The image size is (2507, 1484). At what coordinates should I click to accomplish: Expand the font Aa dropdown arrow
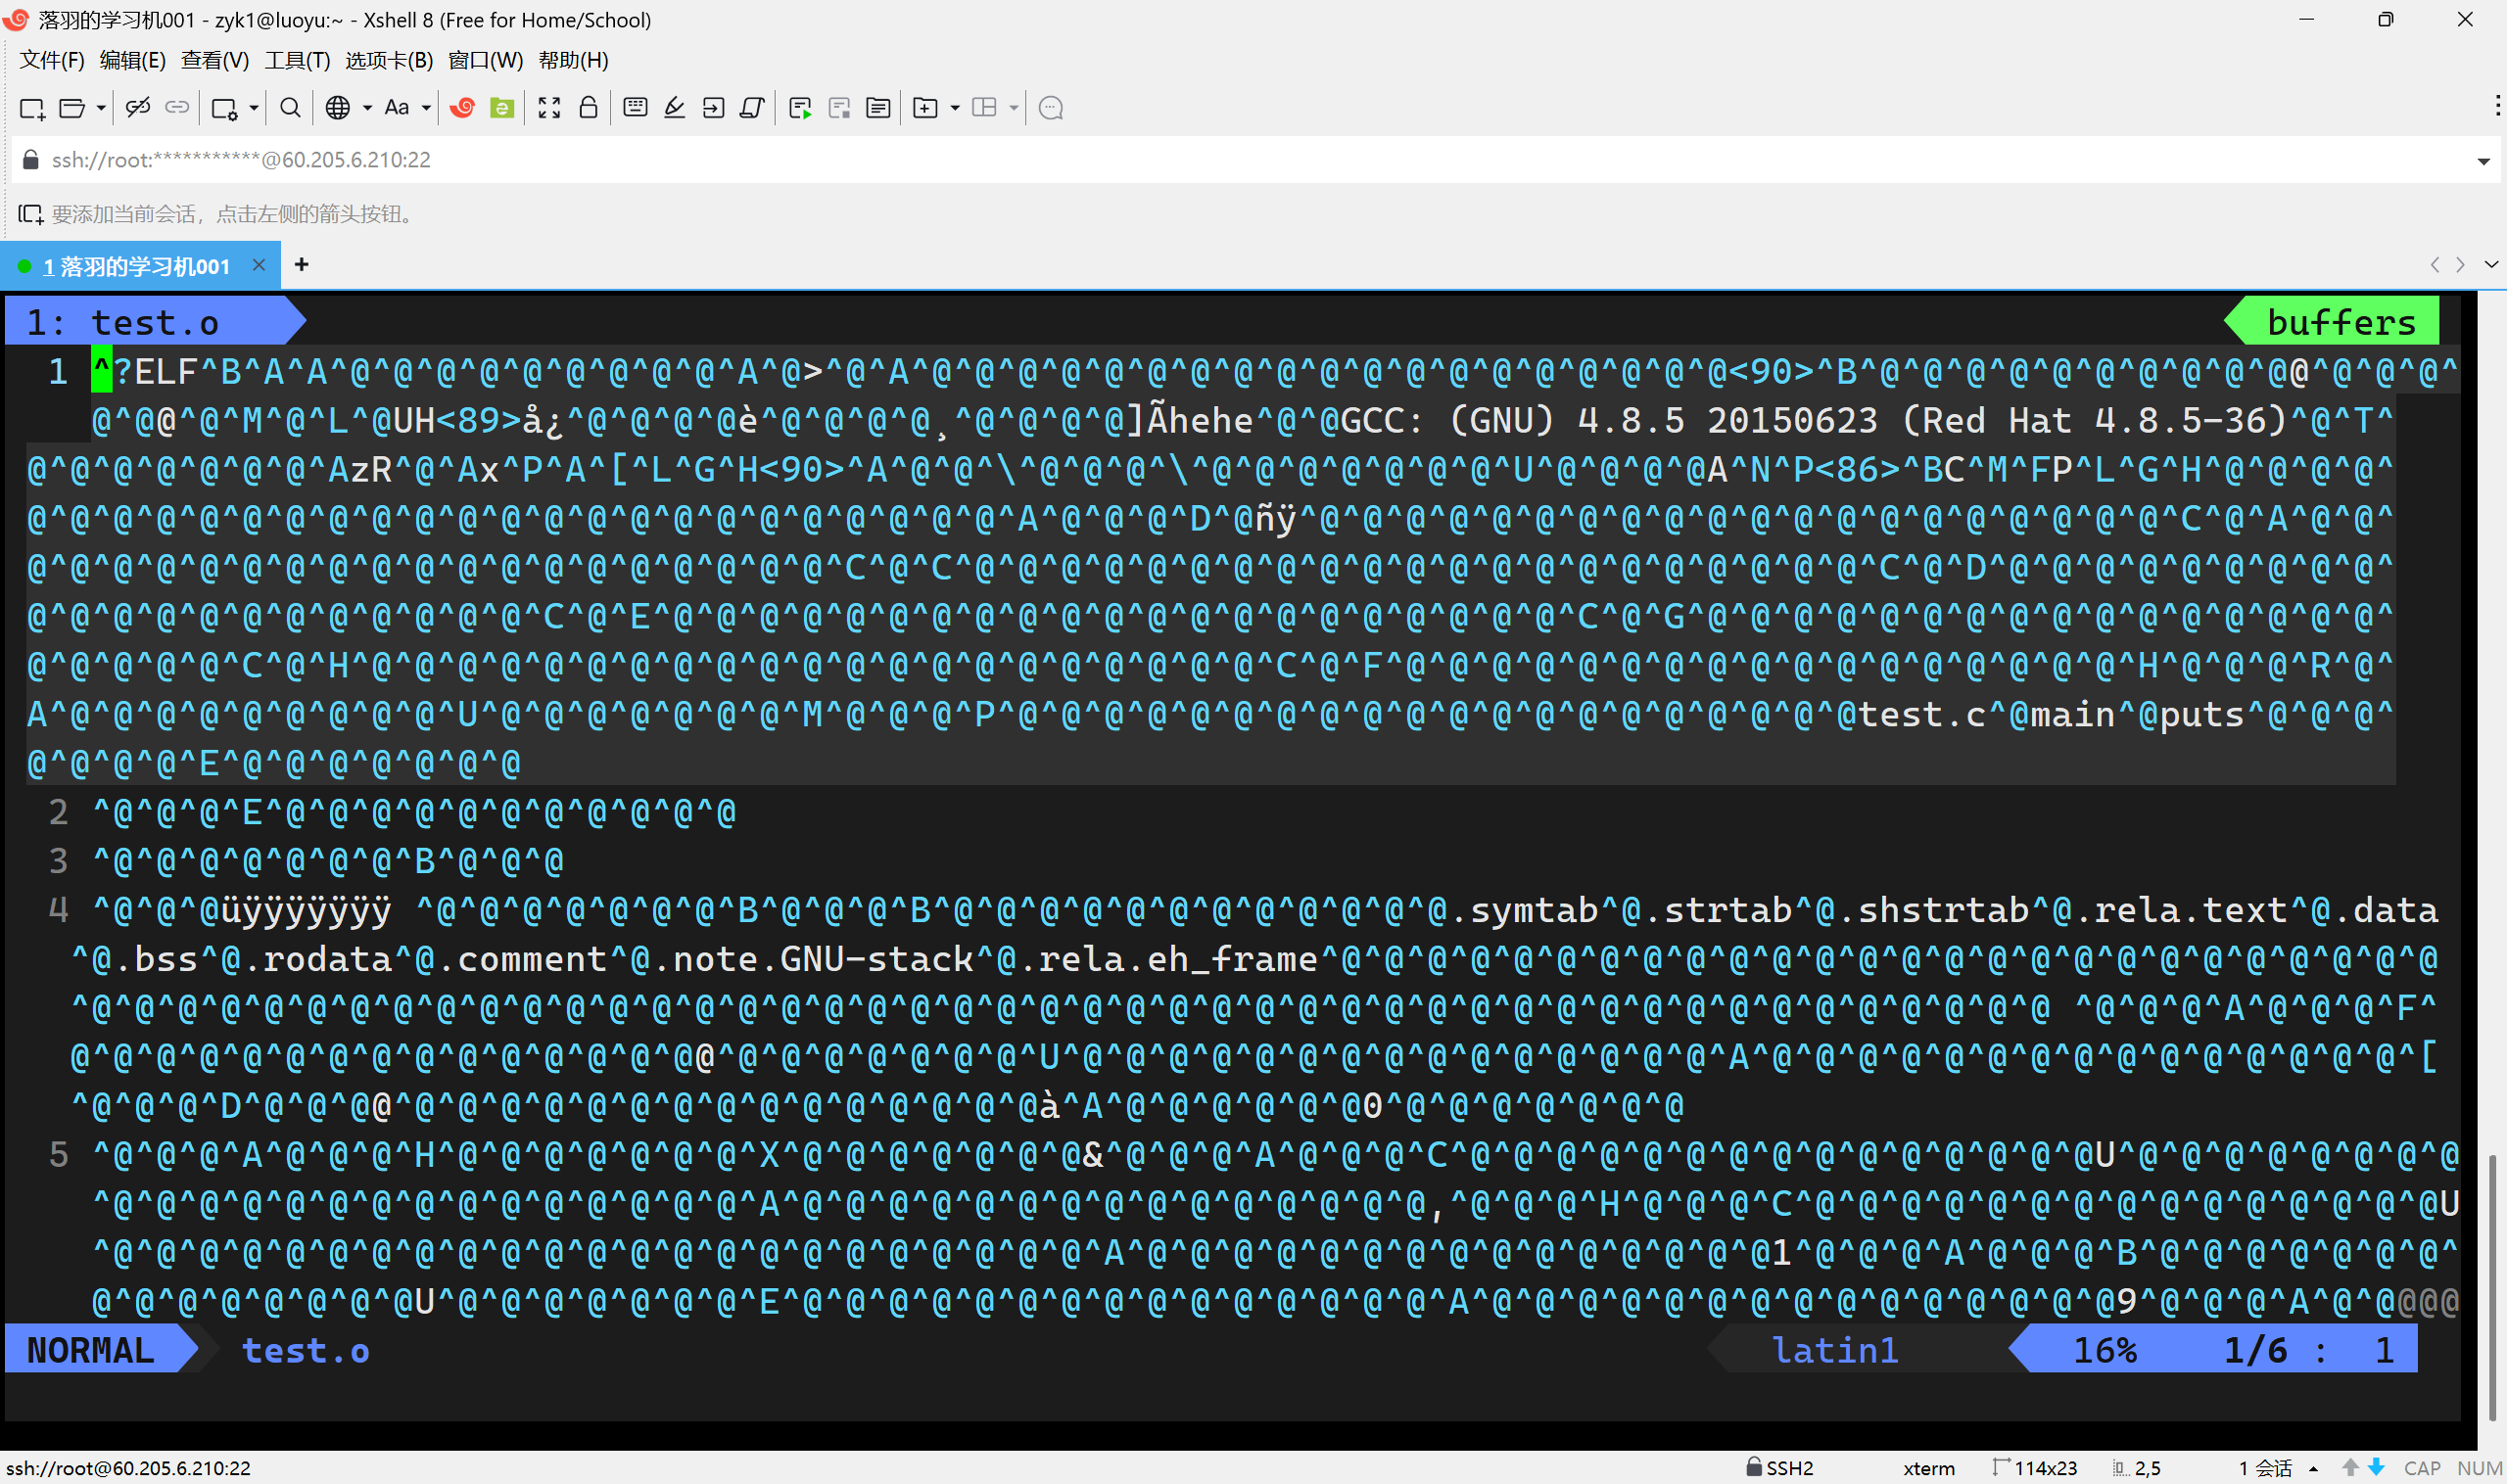click(426, 108)
